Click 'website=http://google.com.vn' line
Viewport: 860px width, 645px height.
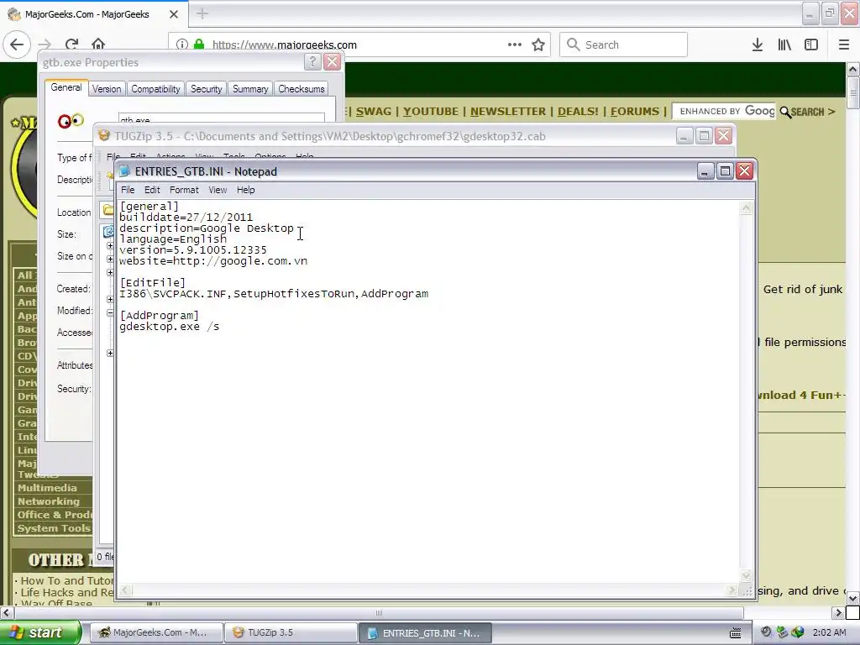coord(213,261)
